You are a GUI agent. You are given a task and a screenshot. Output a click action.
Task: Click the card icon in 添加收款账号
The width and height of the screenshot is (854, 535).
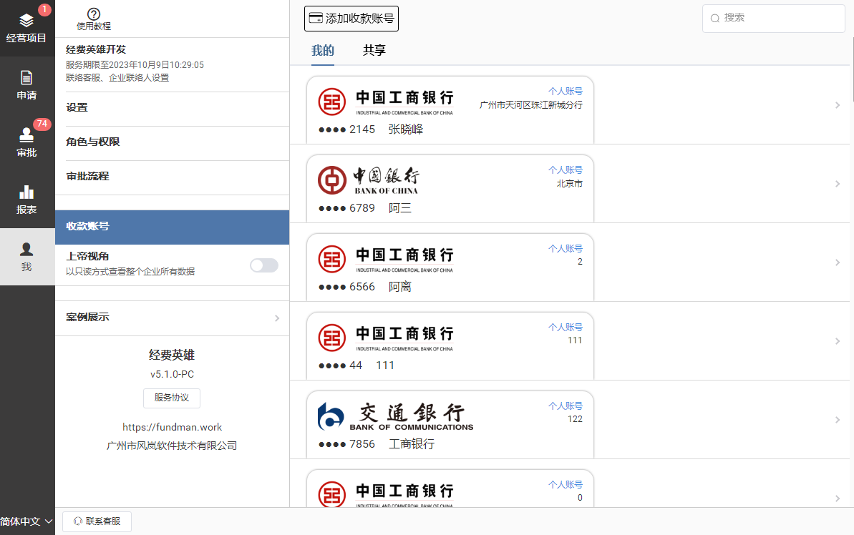point(316,18)
